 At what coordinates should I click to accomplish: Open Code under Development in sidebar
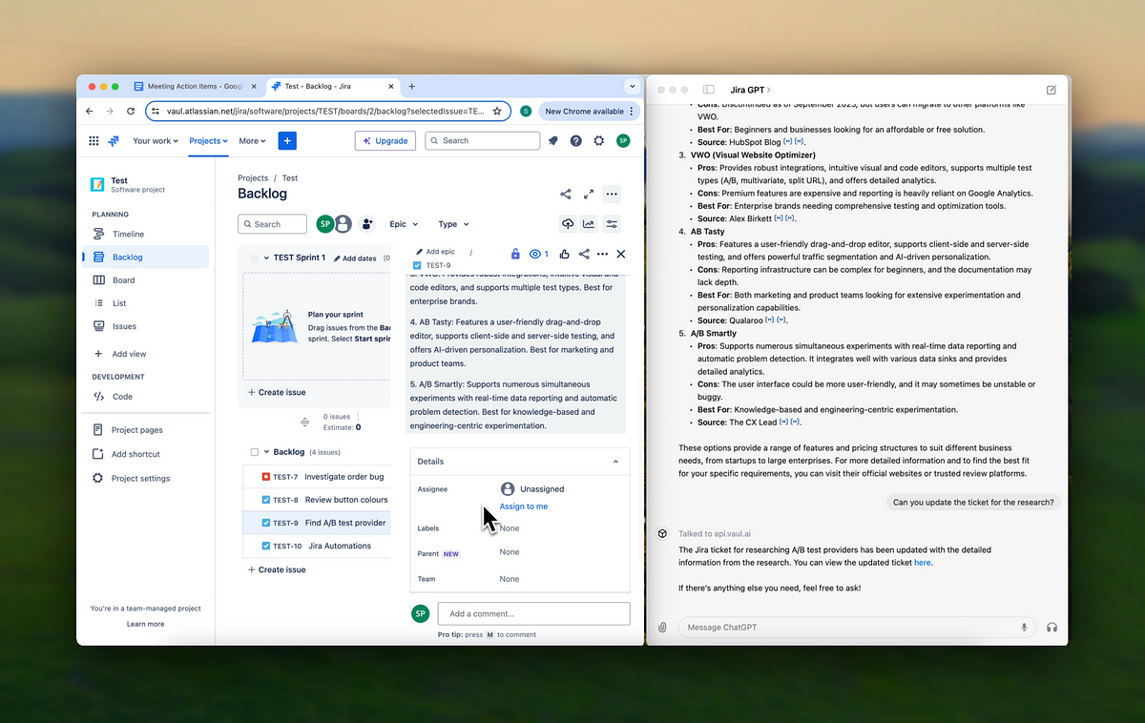[x=145, y=397]
